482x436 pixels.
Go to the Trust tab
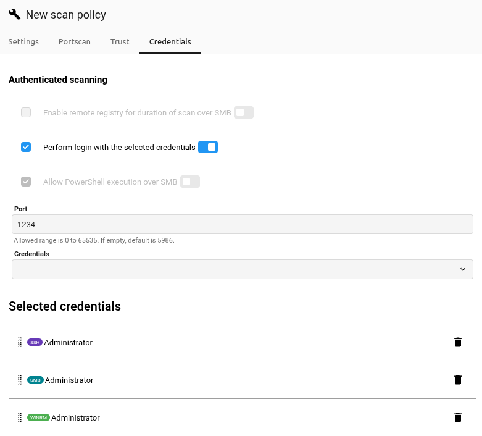[x=120, y=42]
